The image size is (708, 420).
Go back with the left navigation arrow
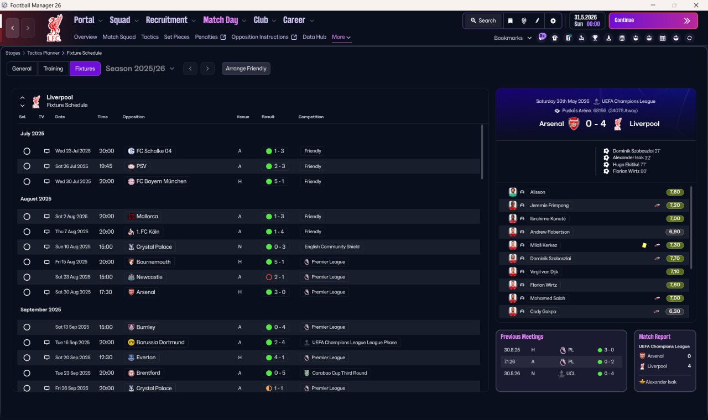tap(13, 28)
